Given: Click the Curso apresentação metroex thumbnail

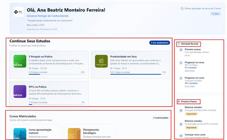Looking at the screenshot, I should tap(20, 134).
